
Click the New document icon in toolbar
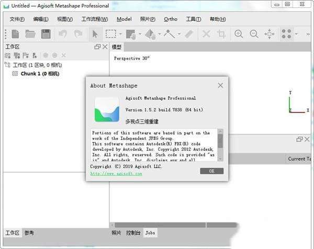click(x=16, y=34)
